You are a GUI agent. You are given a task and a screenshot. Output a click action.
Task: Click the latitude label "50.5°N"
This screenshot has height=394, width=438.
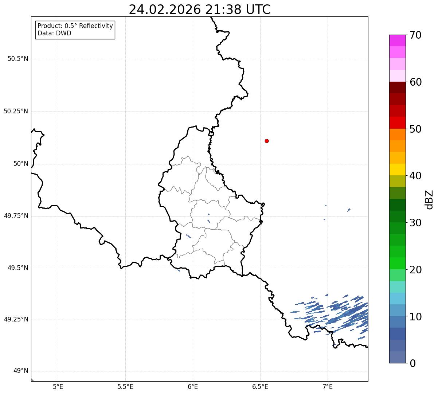[x=18, y=59]
